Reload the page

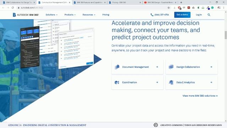click(x=13, y=8)
